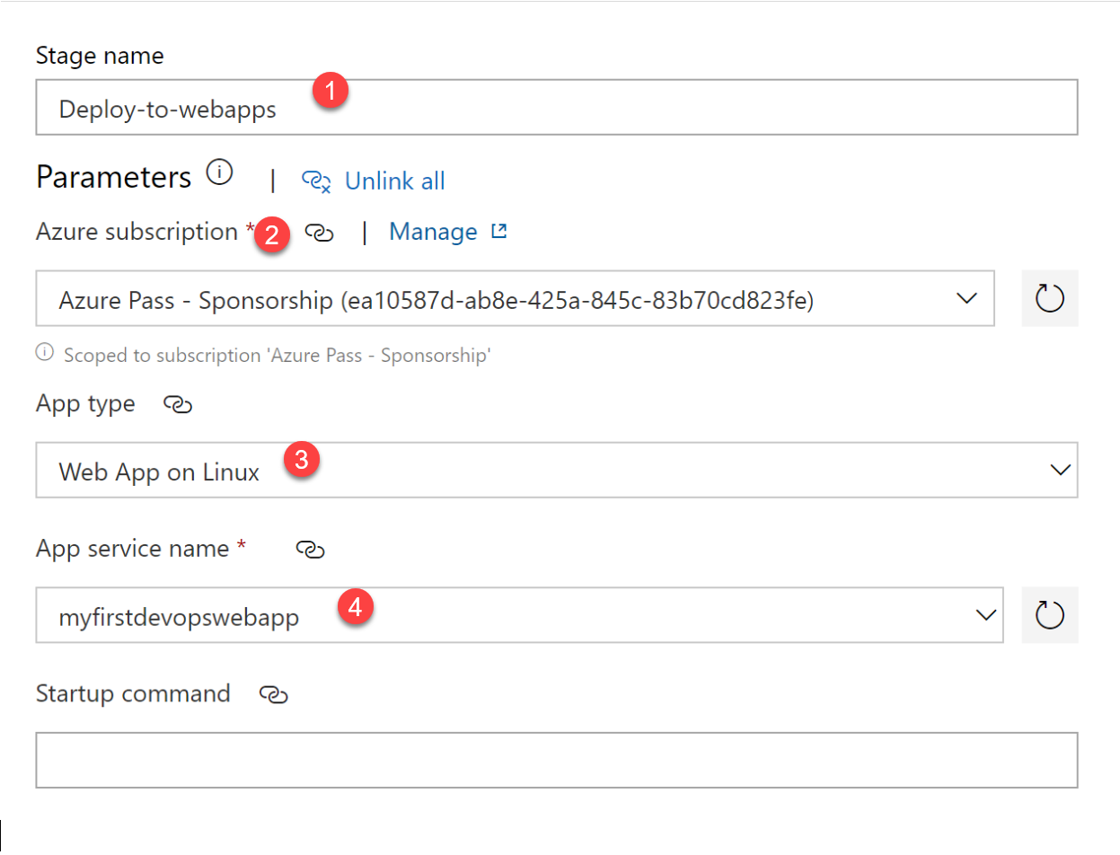Image resolution: width=1120 pixels, height=855 pixels.
Task: Click the Stage name label
Action: [100, 56]
